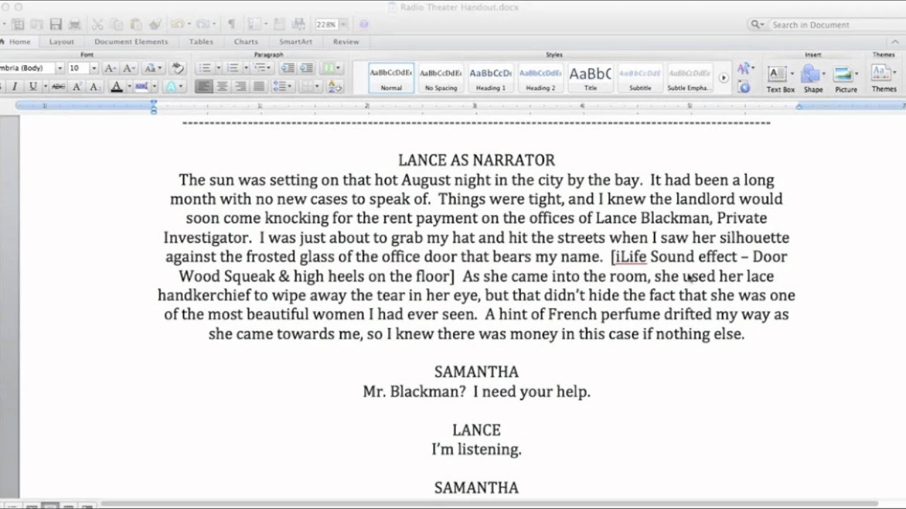Apply strikethrough formatting
Screen dimensions: 906x509
coord(58,86)
